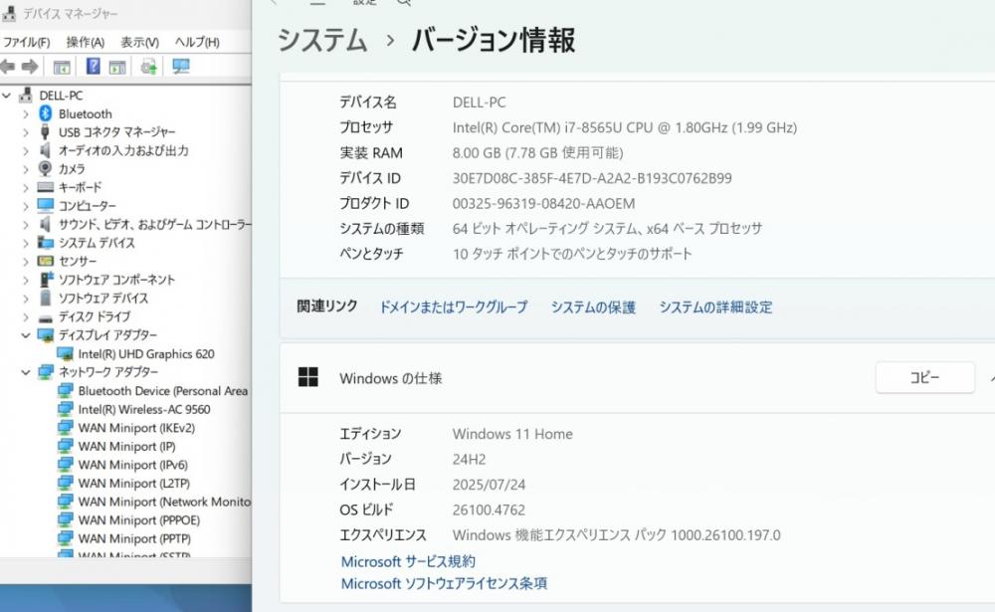Click the Windows の仕様 section header
The width and height of the screenshot is (995, 612).
click(391, 378)
